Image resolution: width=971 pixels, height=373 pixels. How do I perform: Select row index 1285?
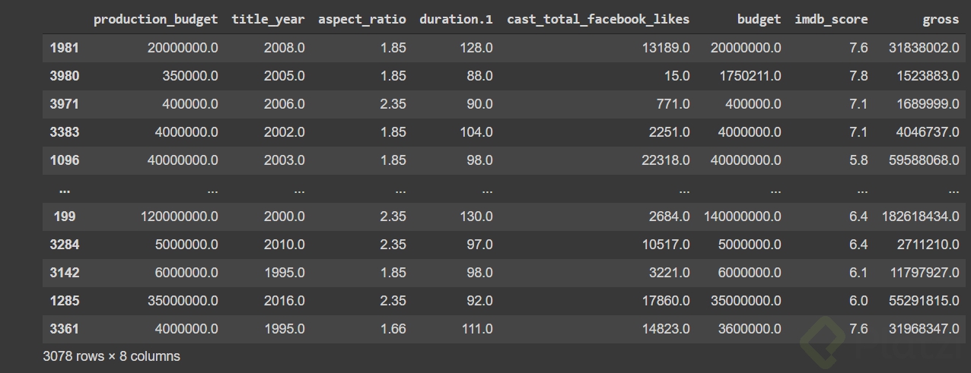pyautogui.click(x=65, y=301)
